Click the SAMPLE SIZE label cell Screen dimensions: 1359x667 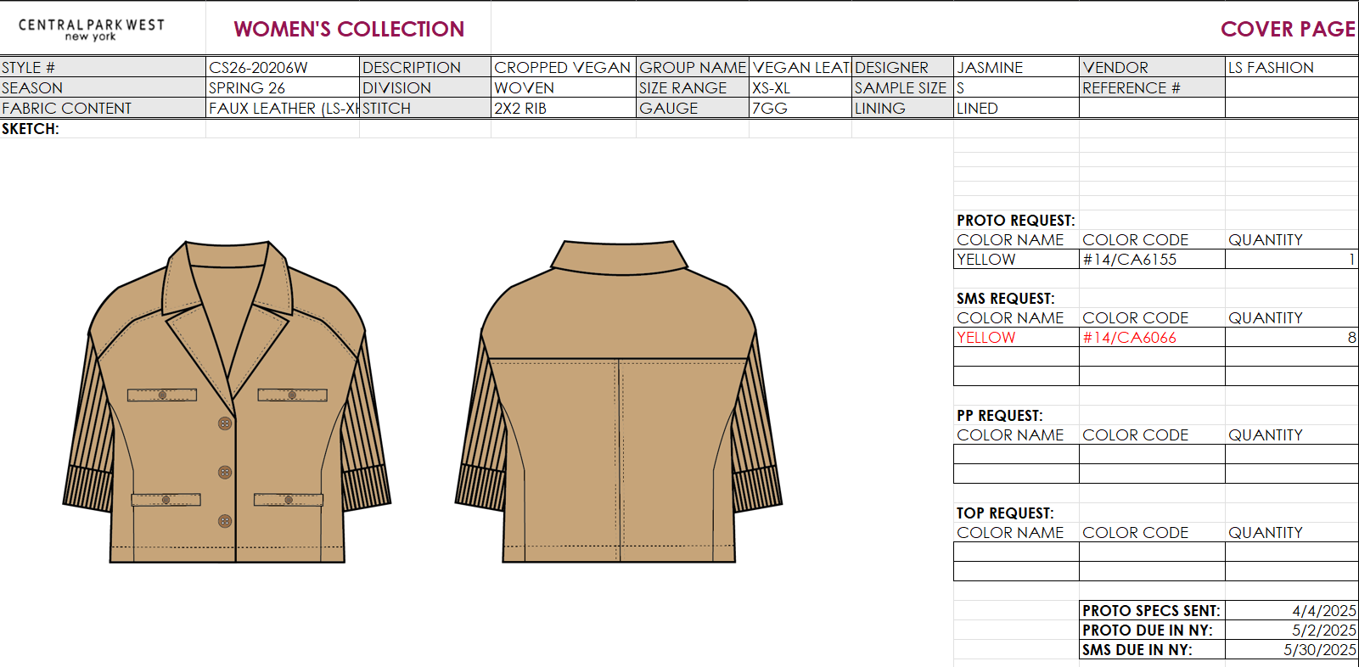pyautogui.click(x=902, y=87)
